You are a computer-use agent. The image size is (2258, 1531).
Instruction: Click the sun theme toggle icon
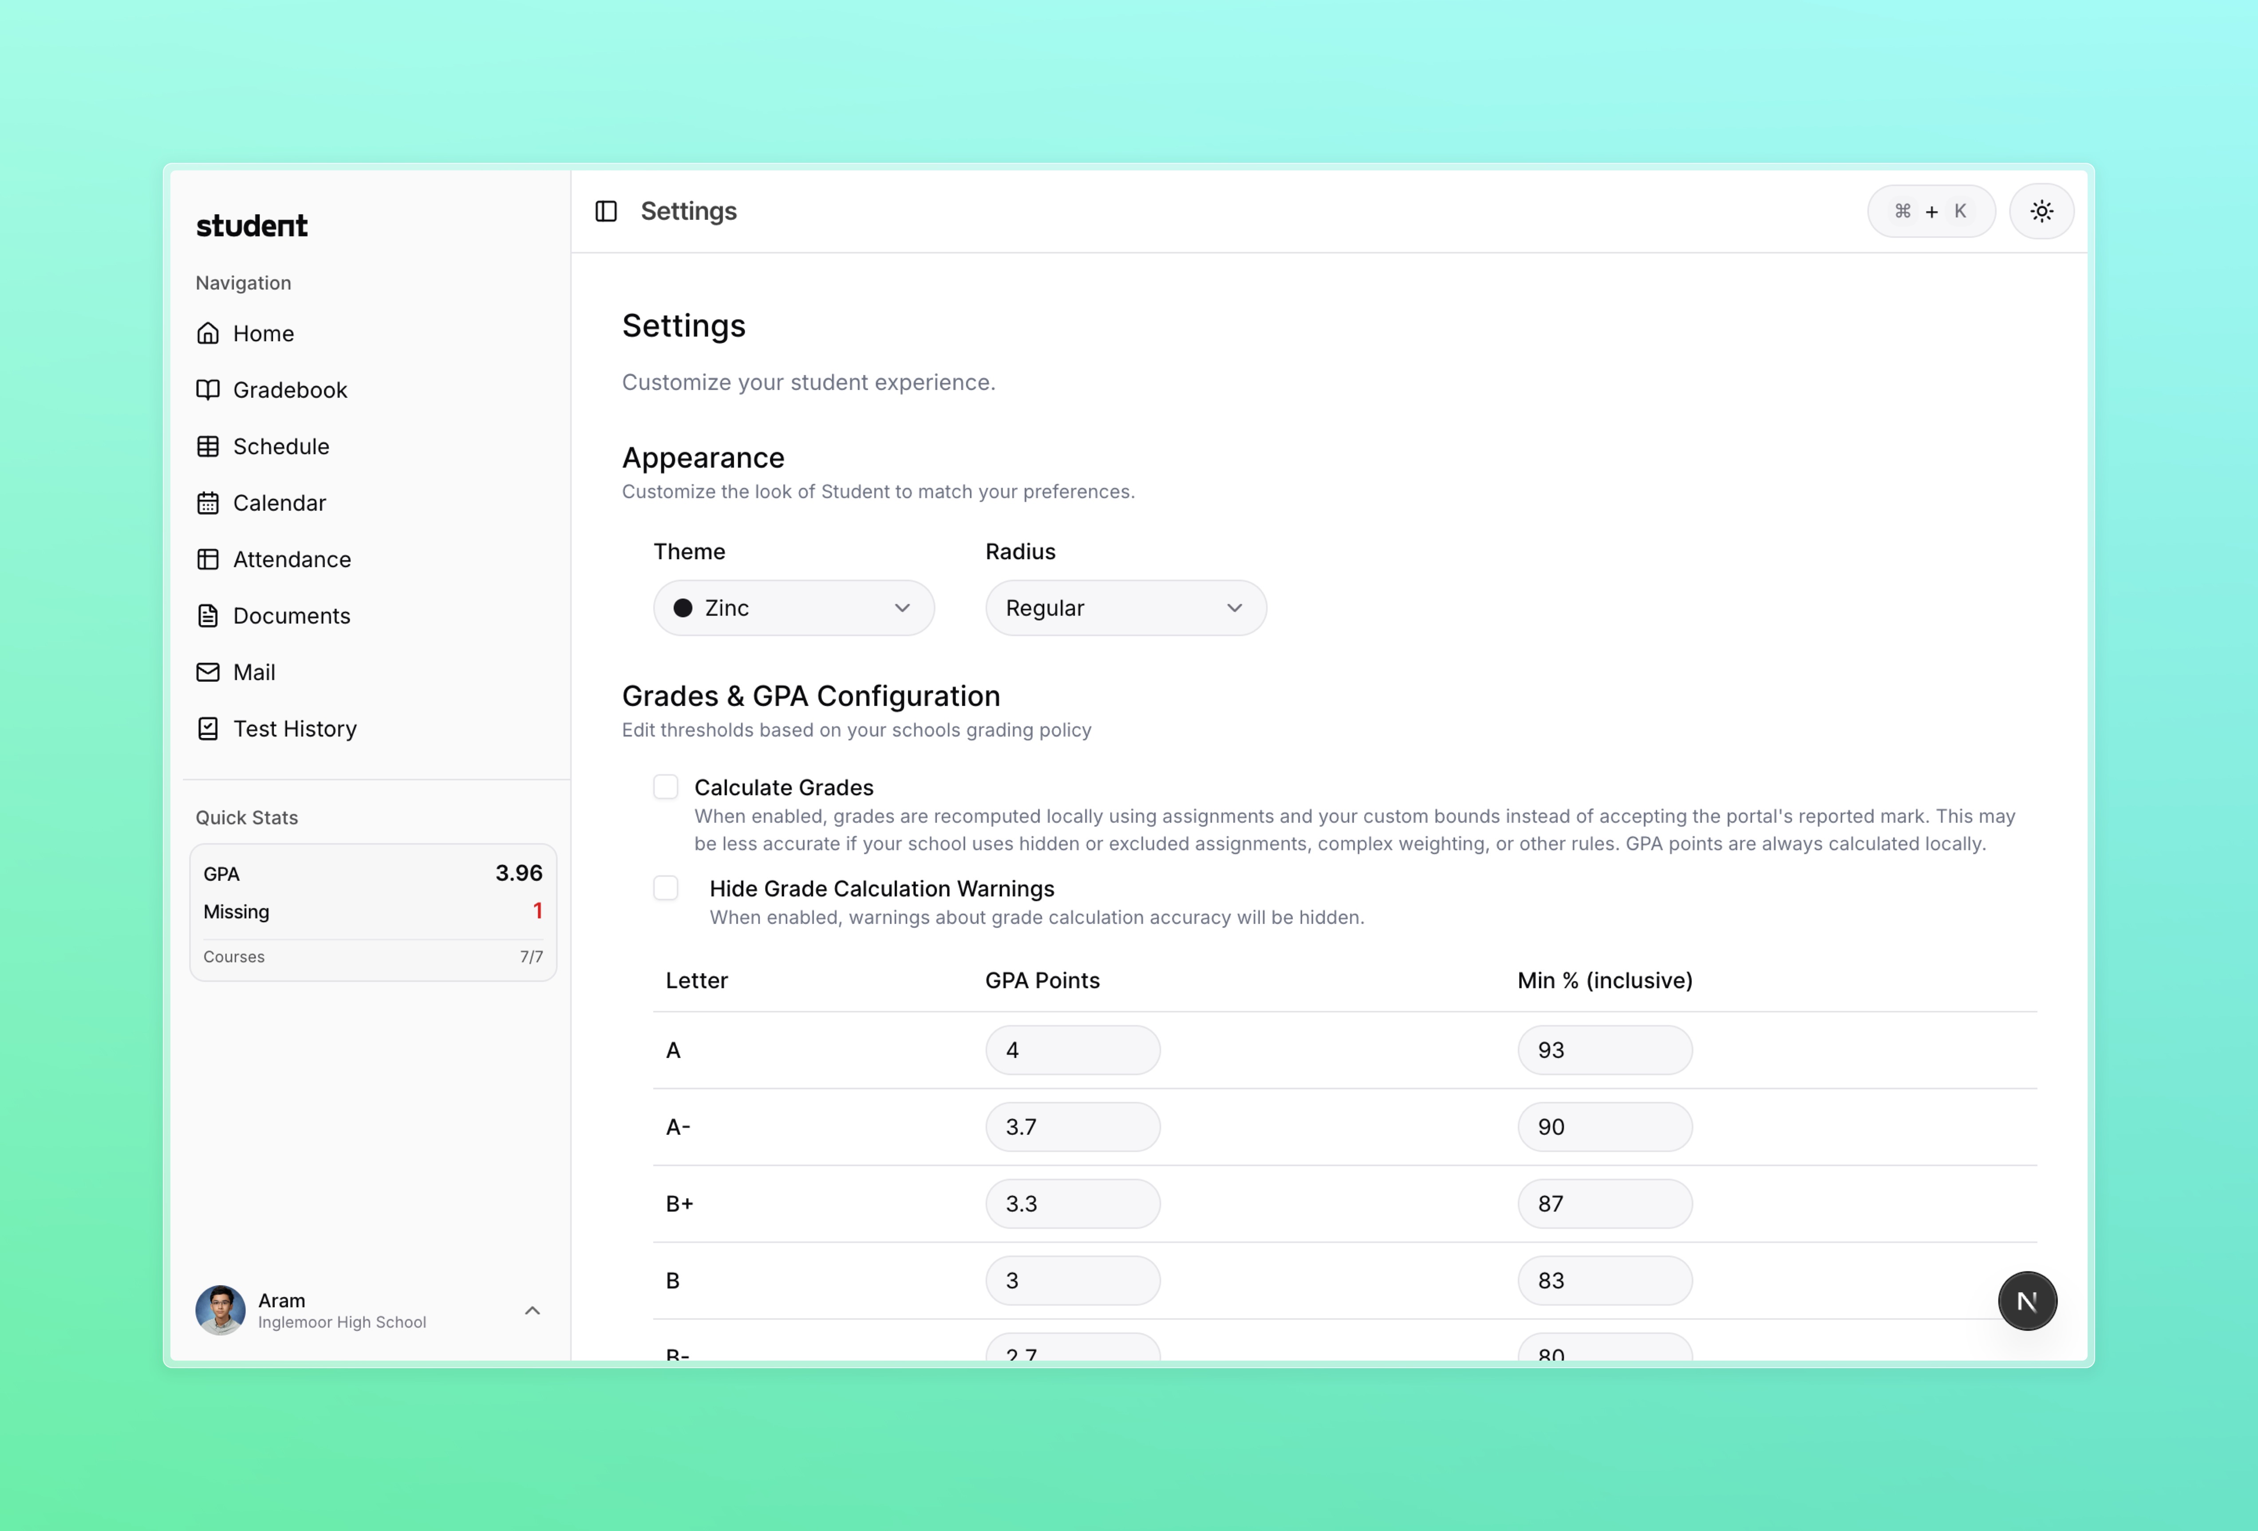pos(2041,211)
